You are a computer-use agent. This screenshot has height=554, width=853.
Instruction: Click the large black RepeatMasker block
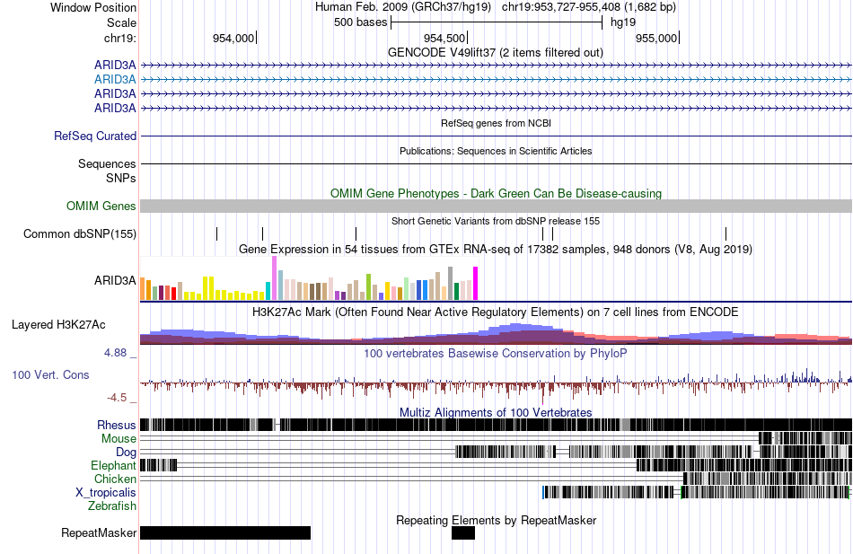(x=225, y=532)
